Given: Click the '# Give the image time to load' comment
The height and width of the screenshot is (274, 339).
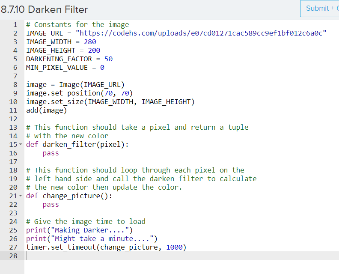Looking at the screenshot, I should point(86,222).
